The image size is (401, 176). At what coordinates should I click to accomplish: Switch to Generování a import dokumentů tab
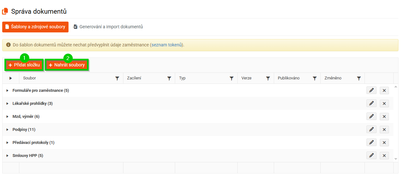tap(108, 27)
